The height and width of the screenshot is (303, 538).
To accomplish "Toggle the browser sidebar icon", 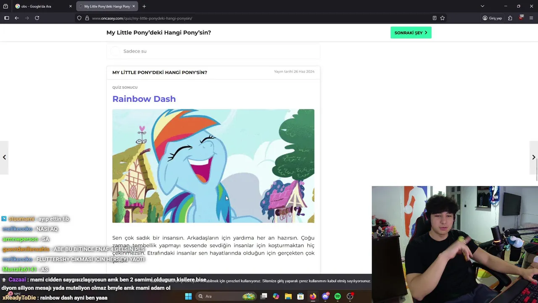I will 7,18.
